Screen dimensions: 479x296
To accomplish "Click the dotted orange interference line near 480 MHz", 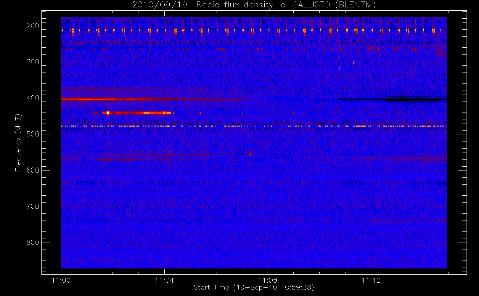I will [x=254, y=126].
